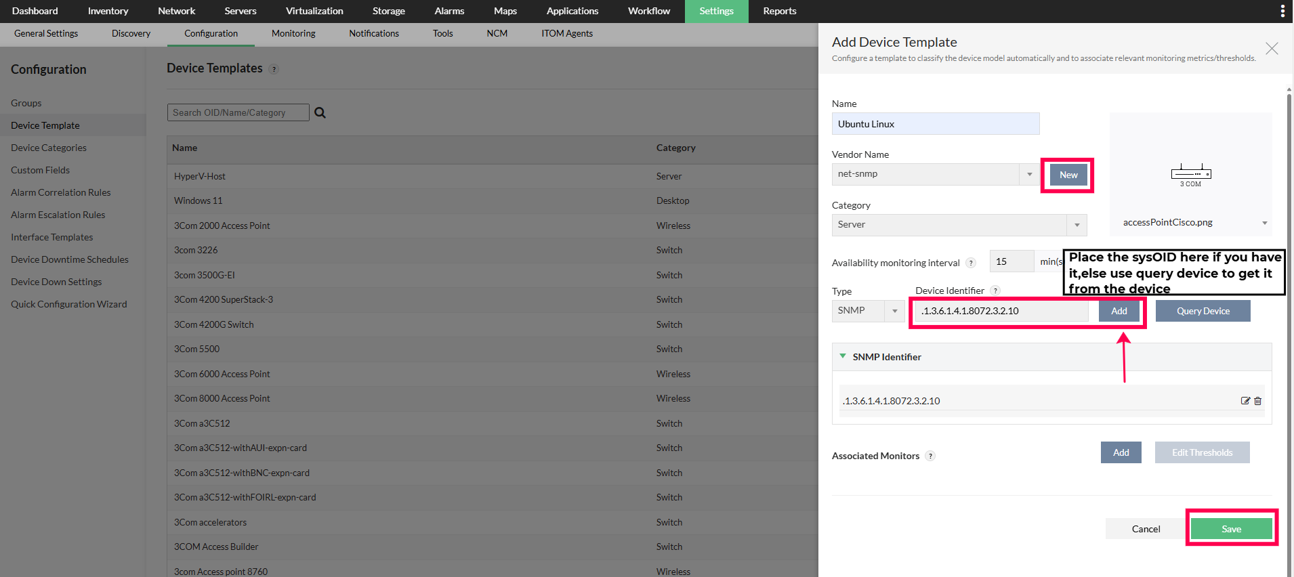Click help icon beside Associated Monitors

click(931, 456)
